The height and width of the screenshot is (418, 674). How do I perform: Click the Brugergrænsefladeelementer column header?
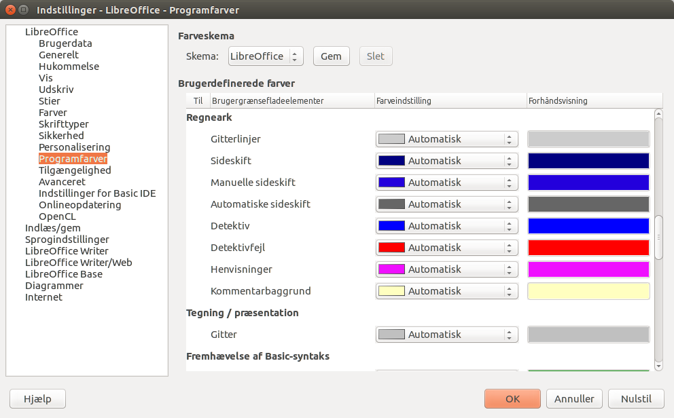point(292,101)
